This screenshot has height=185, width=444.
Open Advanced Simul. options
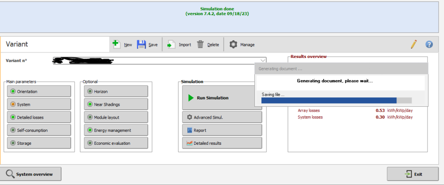tap(222, 117)
